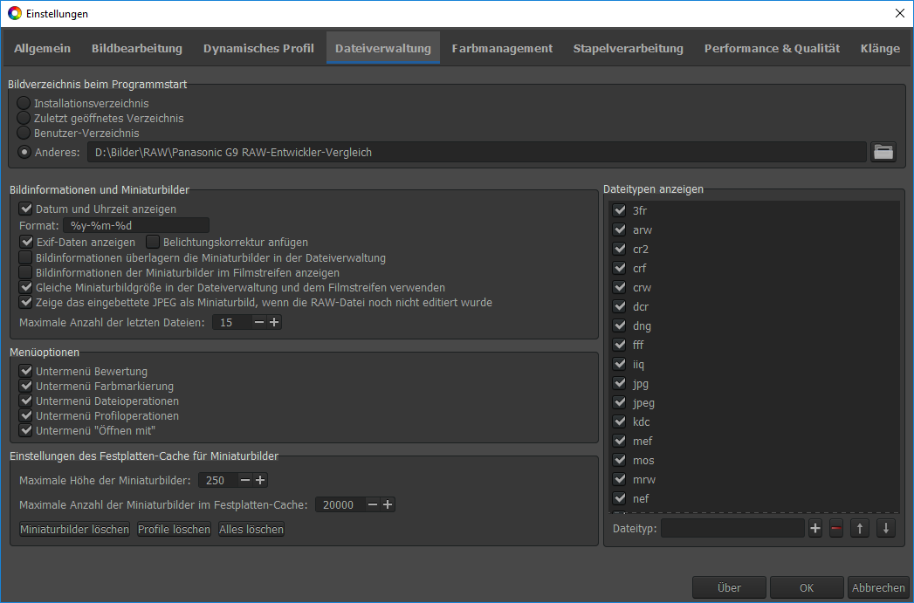The image size is (914, 603).
Task: Increase Maximale Anzahl der letzten Dateien
Action: [x=274, y=323]
